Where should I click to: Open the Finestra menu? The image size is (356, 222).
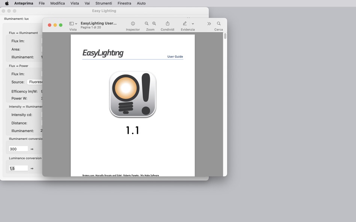(x=124, y=3)
